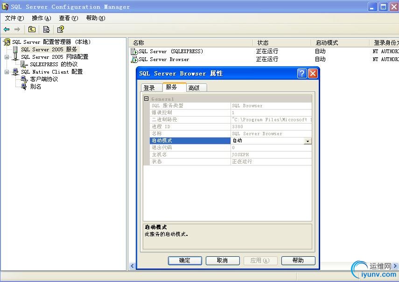Click the Help toolbar icon with question mark
399x282 pixels.
tap(61, 29)
